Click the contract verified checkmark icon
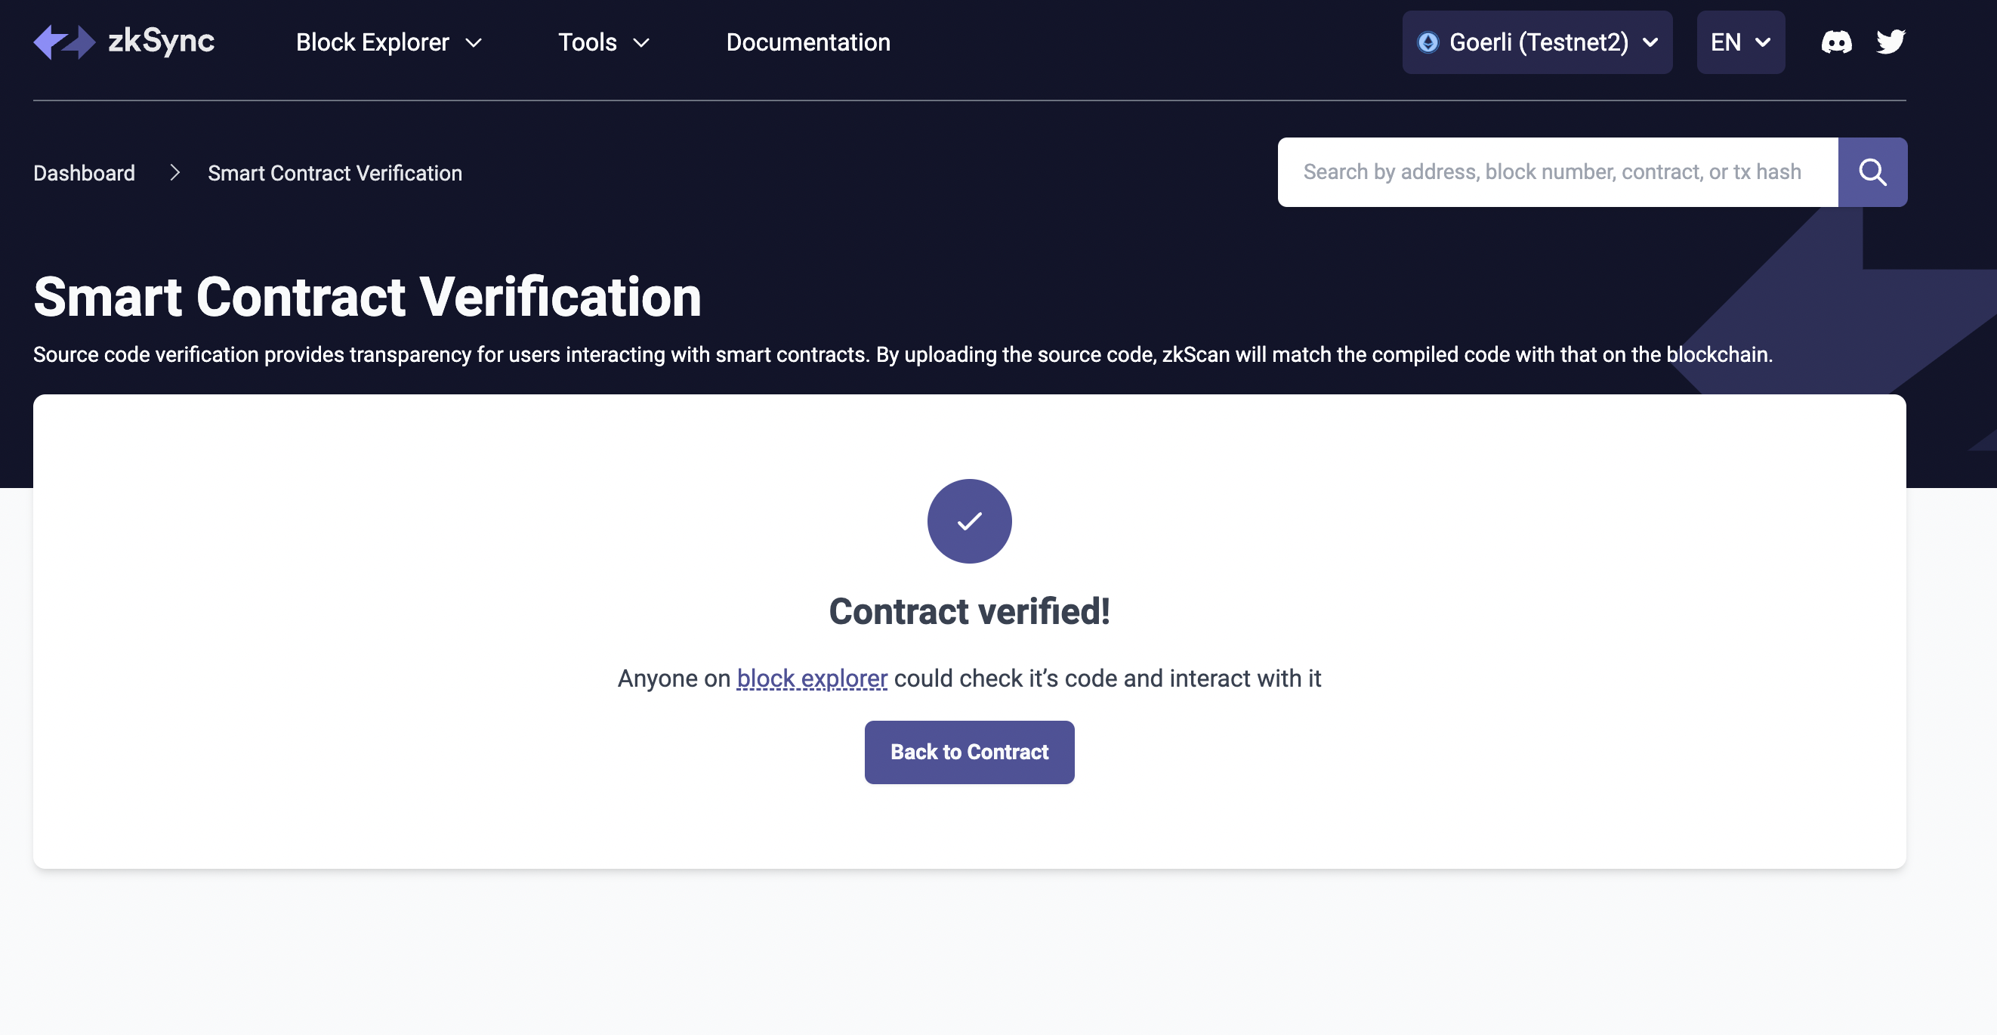This screenshot has height=1035, width=1997. pos(970,520)
